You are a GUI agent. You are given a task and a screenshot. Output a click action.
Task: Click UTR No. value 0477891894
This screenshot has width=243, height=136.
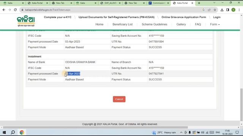(156, 42)
